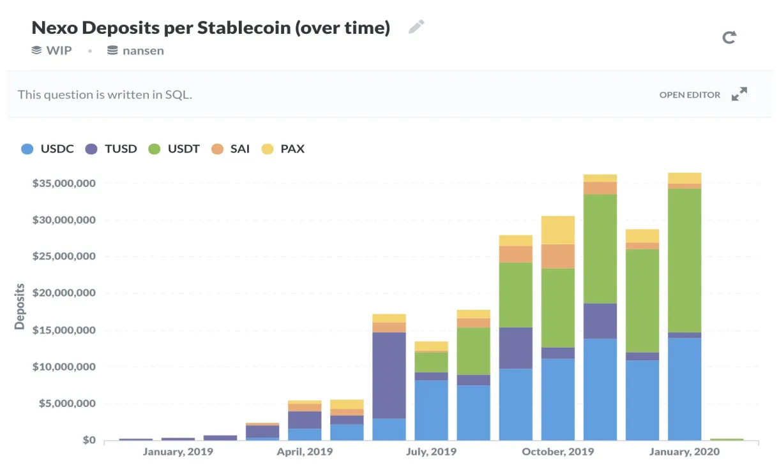Viewport: 779px width, 472px height.
Task: Click the blue USDC segment of the July 2019 bar
Action: pyautogui.click(x=431, y=410)
